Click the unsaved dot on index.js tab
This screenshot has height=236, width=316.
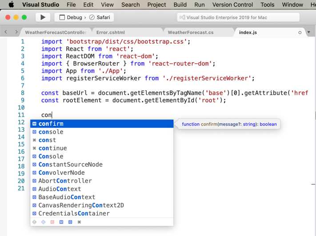[x=300, y=32]
